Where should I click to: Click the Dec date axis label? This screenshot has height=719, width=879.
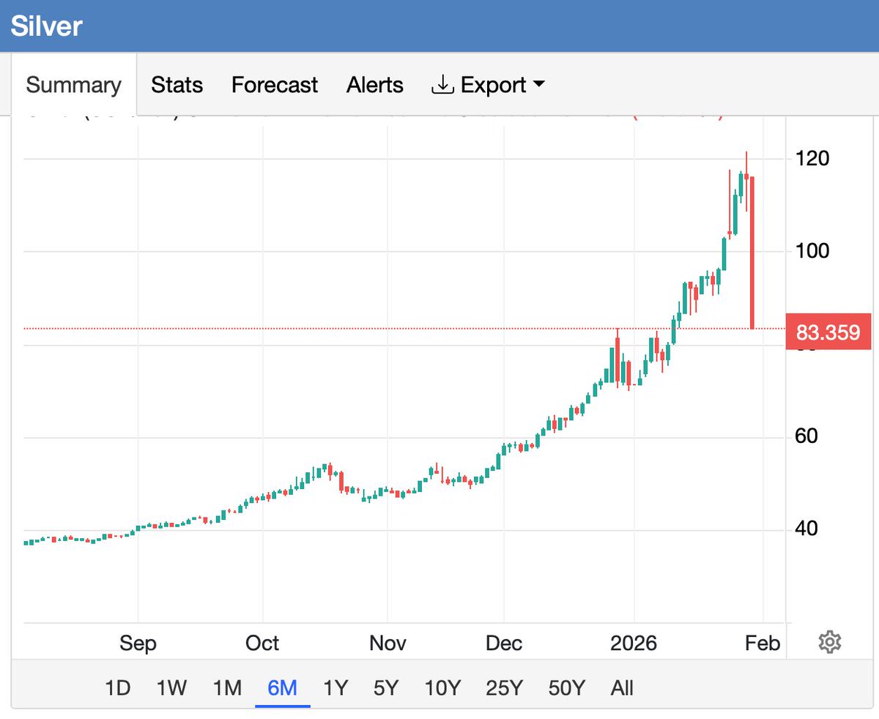tap(504, 644)
